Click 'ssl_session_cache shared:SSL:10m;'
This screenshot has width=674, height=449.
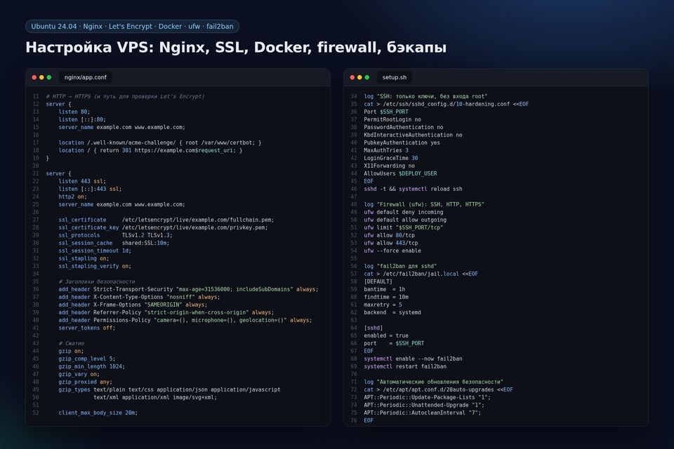[114, 243]
